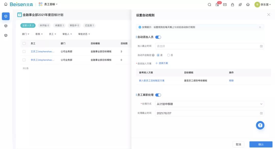Screen dimensions: 275x149
Task: Open the search magnifier in top bar
Action: coord(209,4)
